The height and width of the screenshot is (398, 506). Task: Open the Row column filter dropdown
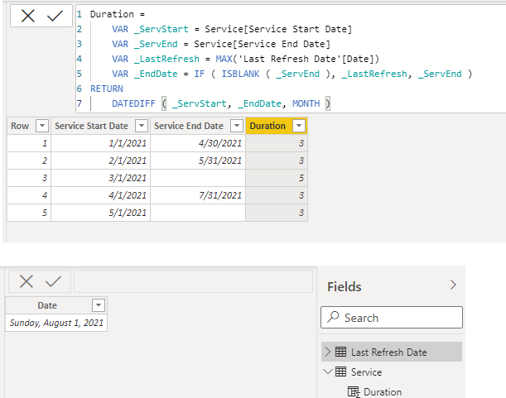[x=42, y=126]
